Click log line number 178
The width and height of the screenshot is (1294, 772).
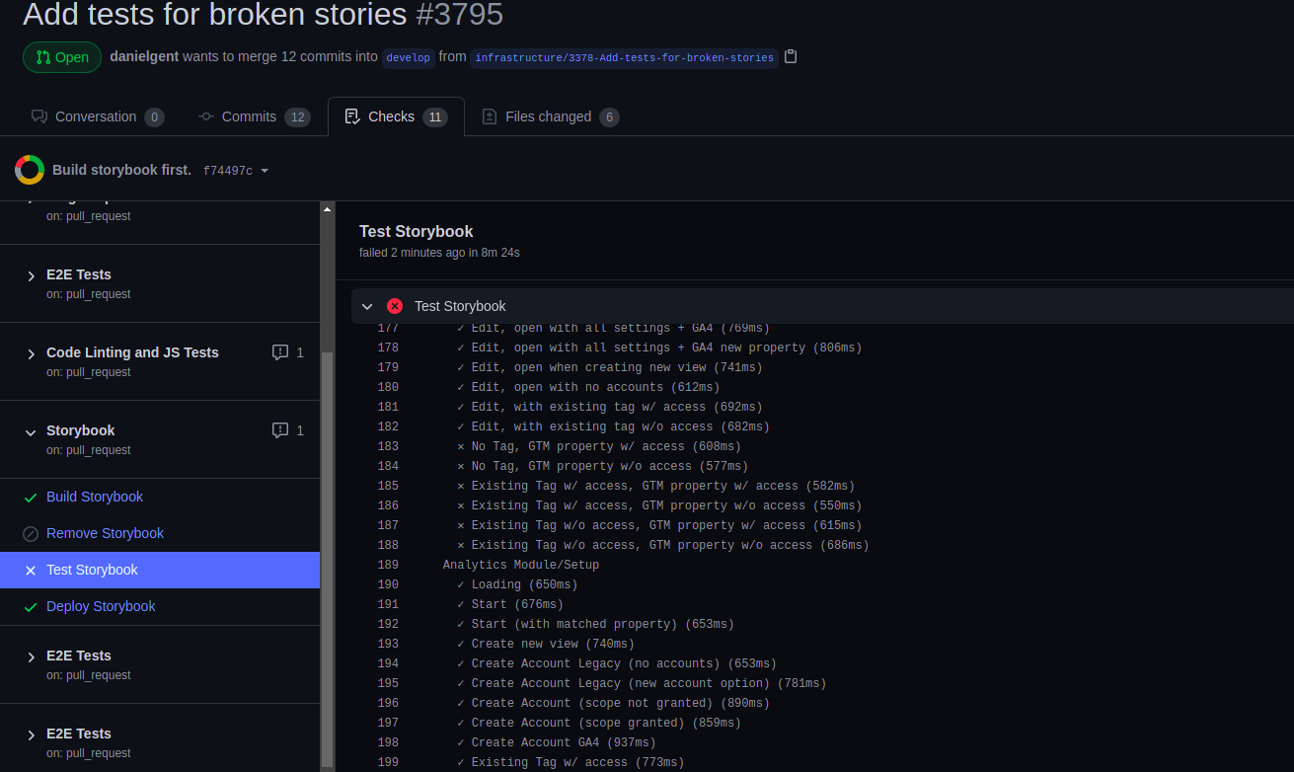click(388, 347)
